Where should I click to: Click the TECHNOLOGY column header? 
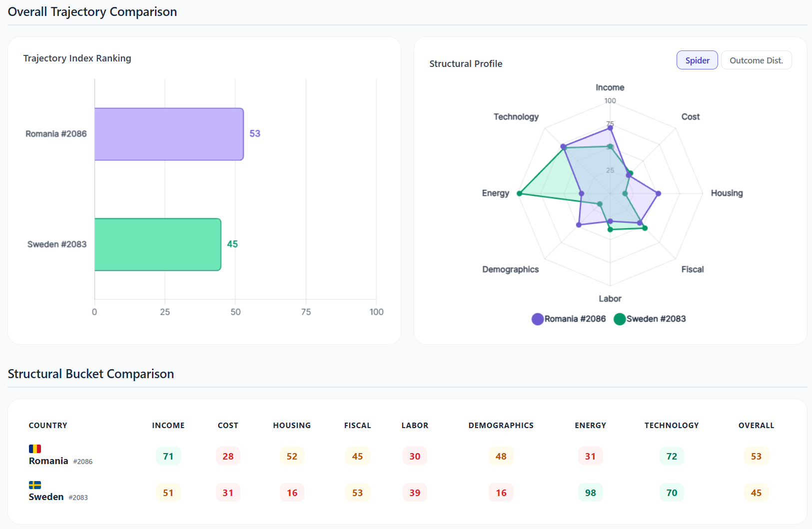671,426
